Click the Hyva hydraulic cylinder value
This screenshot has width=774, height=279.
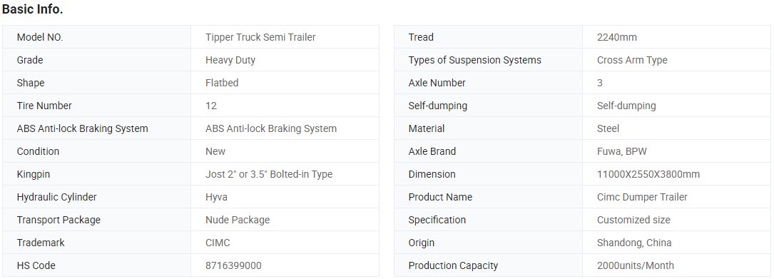pyautogui.click(x=216, y=197)
